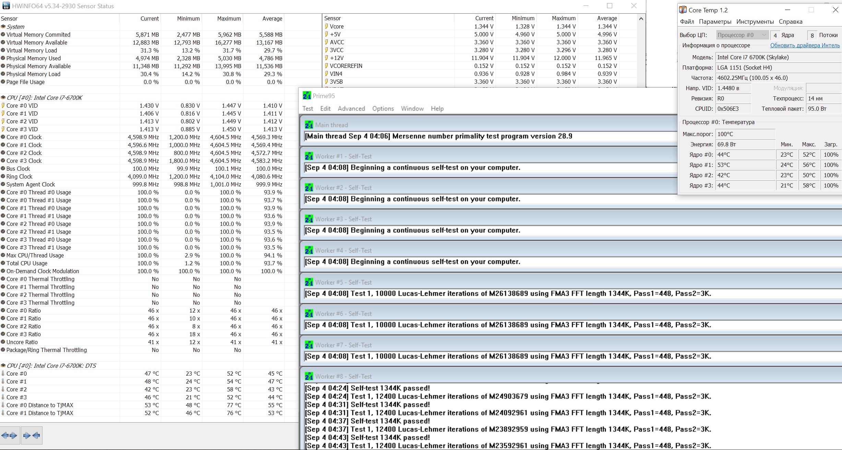842x450 pixels.
Task: Open the Параметры menu in Core Temp
Action: 715,22
